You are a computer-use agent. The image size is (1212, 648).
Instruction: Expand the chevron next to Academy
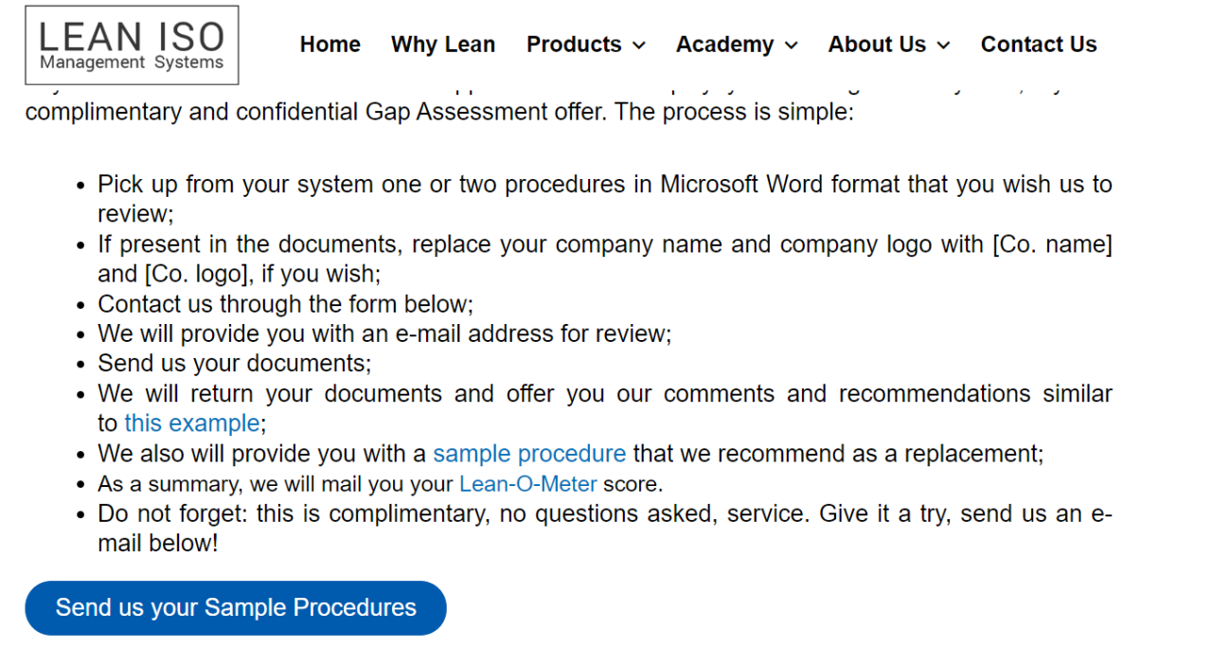tap(792, 45)
